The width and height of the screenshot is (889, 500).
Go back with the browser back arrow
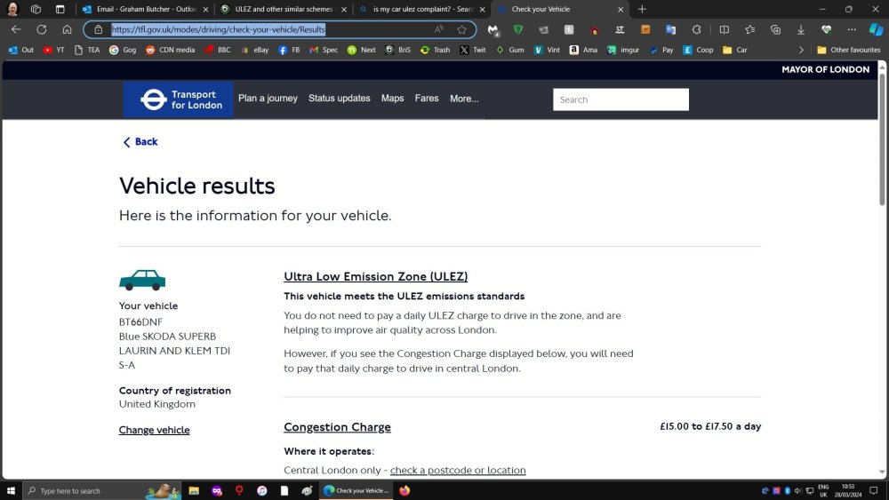tap(16, 29)
